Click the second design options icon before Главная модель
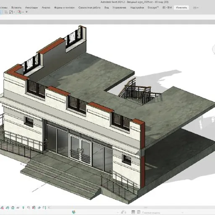The image size is (215, 215). 139,212
